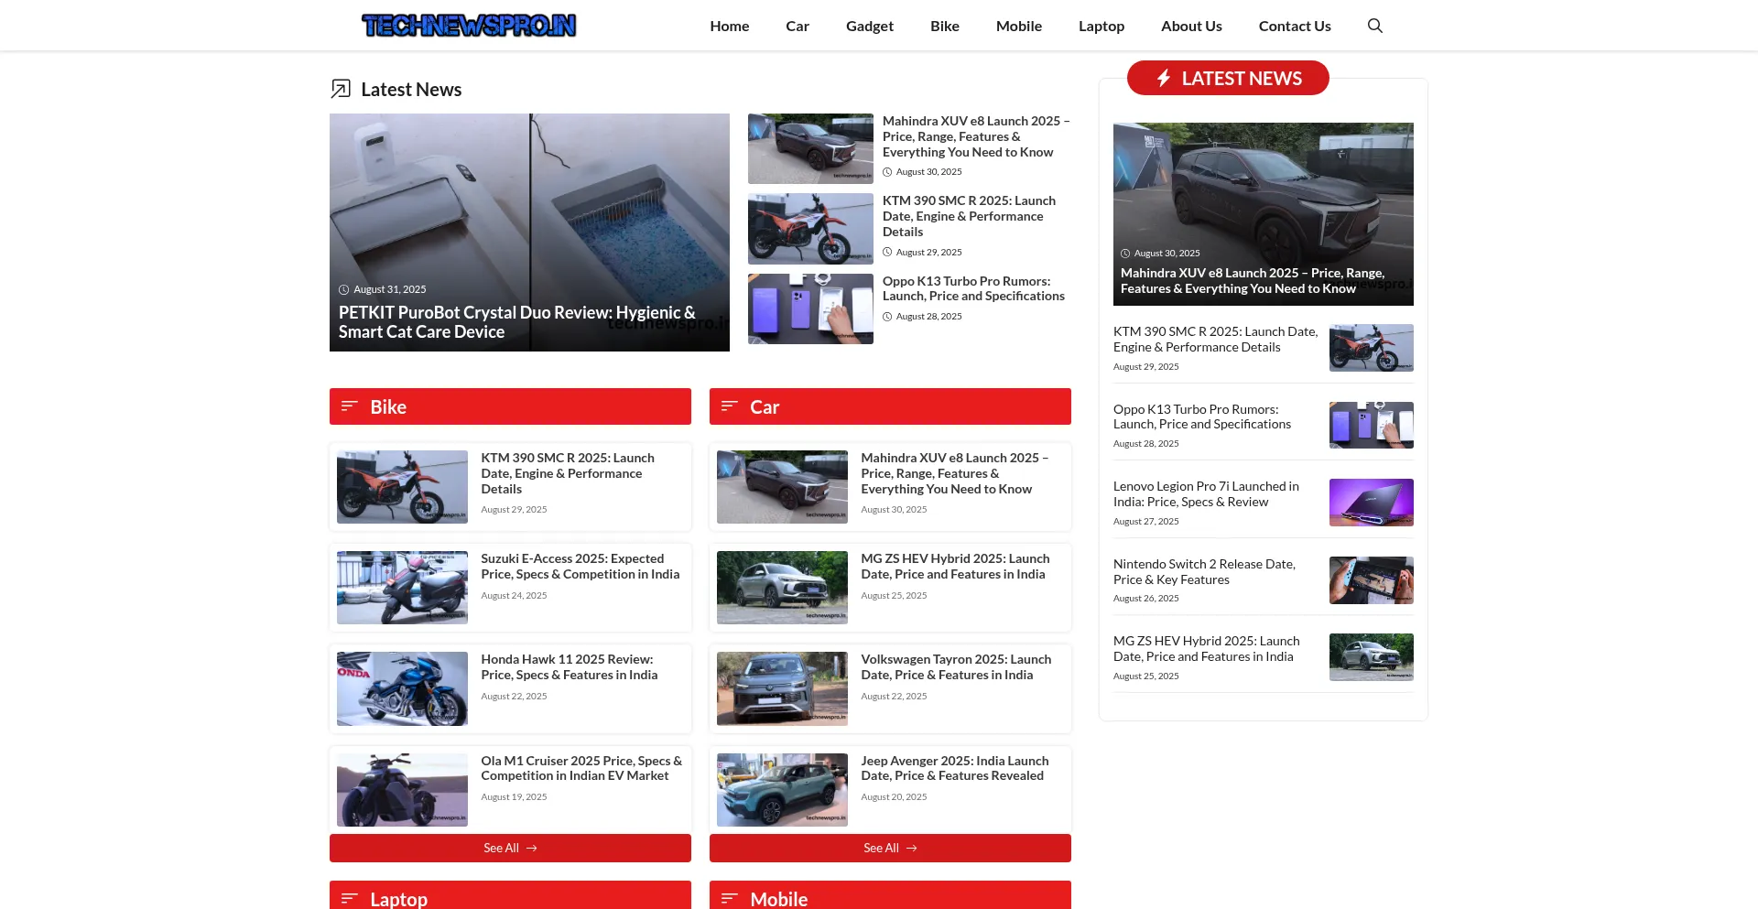Open PETKIT PuroBot Crystal Duo Review headline
The width and height of the screenshot is (1758, 909).
pos(517,322)
